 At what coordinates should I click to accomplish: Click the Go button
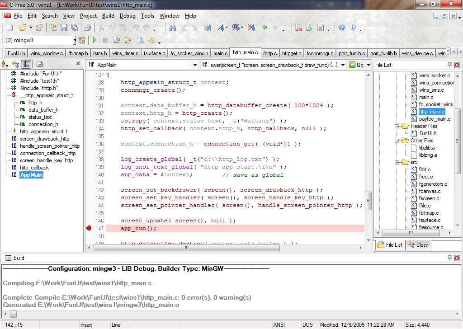point(356,65)
